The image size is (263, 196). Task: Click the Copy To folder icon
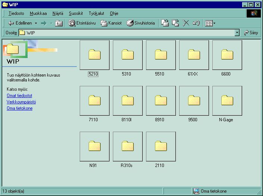pyautogui.click(x=175, y=23)
